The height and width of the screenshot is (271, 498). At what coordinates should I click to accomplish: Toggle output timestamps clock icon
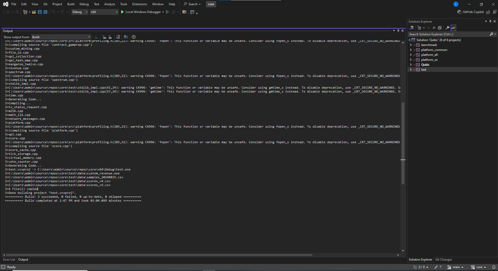click(x=134, y=37)
